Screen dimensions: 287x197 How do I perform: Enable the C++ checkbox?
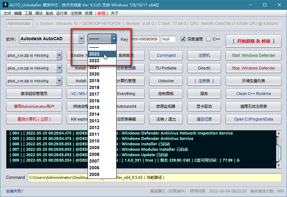point(208,39)
